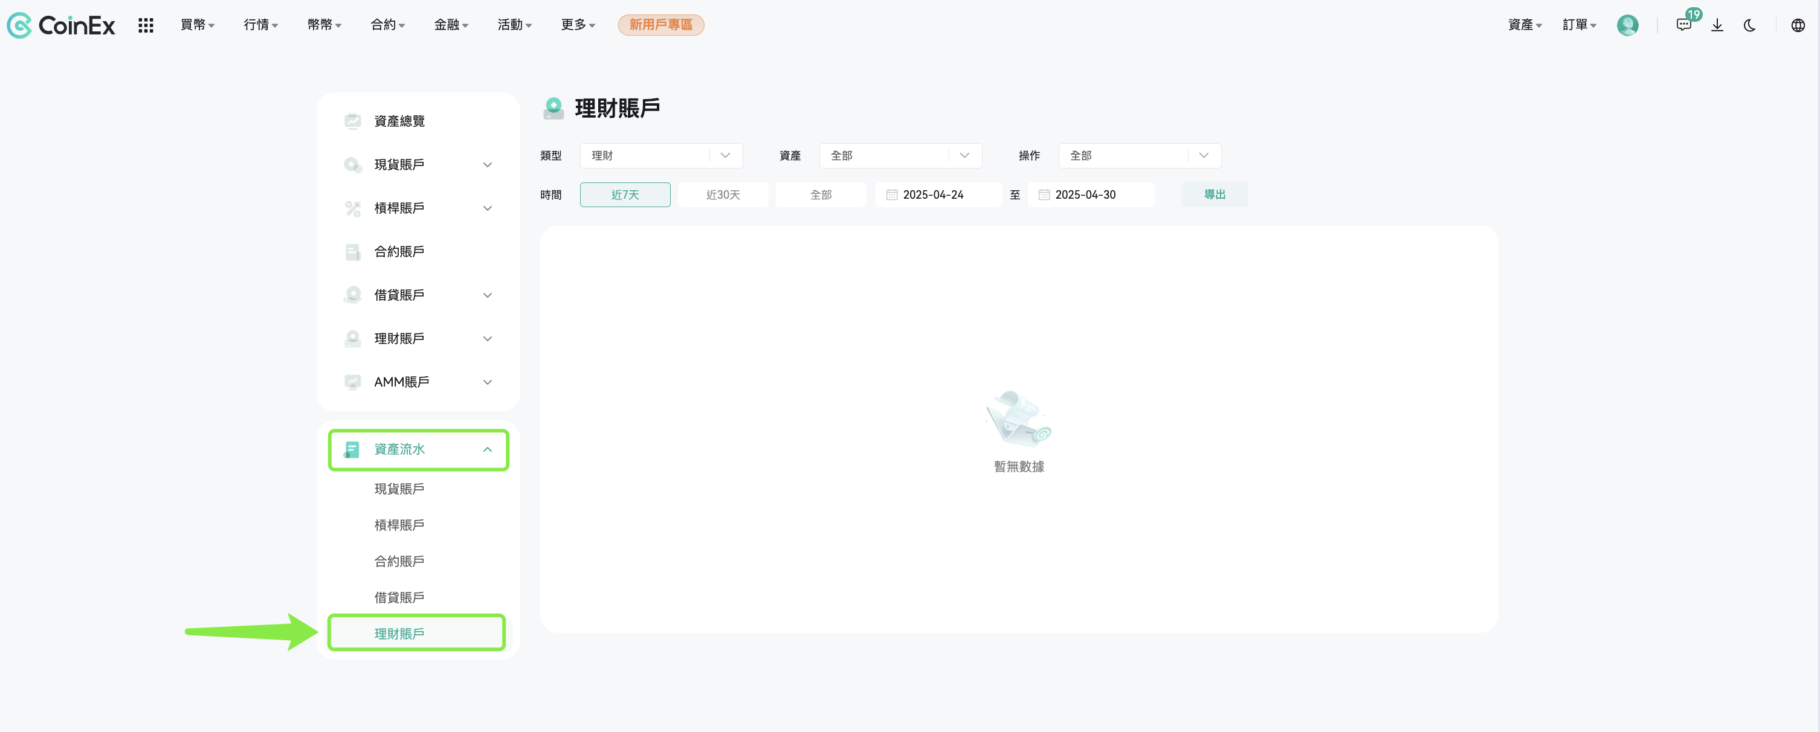The width and height of the screenshot is (1820, 732).
Task: Click the 理財賬戶 page title icon
Action: coord(554,108)
